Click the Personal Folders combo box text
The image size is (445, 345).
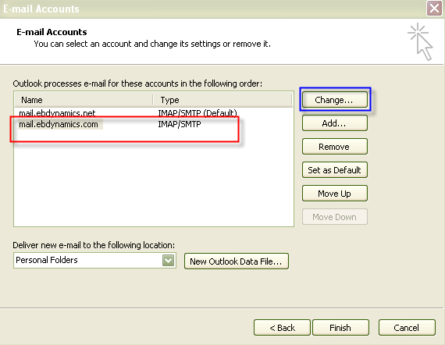point(47,260)
